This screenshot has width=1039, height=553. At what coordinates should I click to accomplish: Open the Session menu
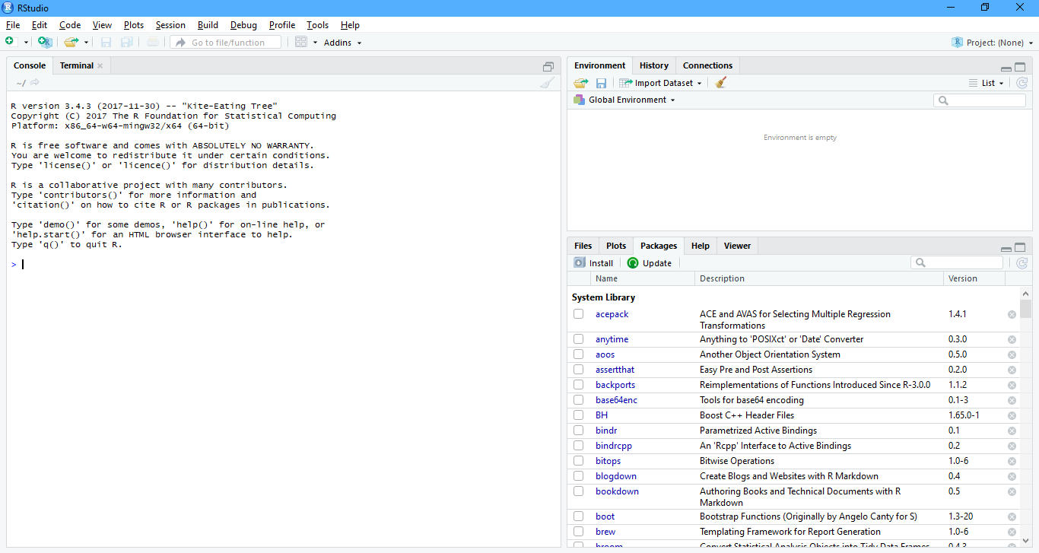coord(170,25)
